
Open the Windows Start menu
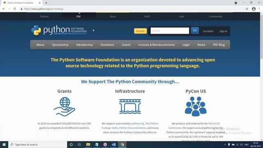4,144
